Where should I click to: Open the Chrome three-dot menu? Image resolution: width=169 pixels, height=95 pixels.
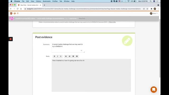tap(158, 9)
